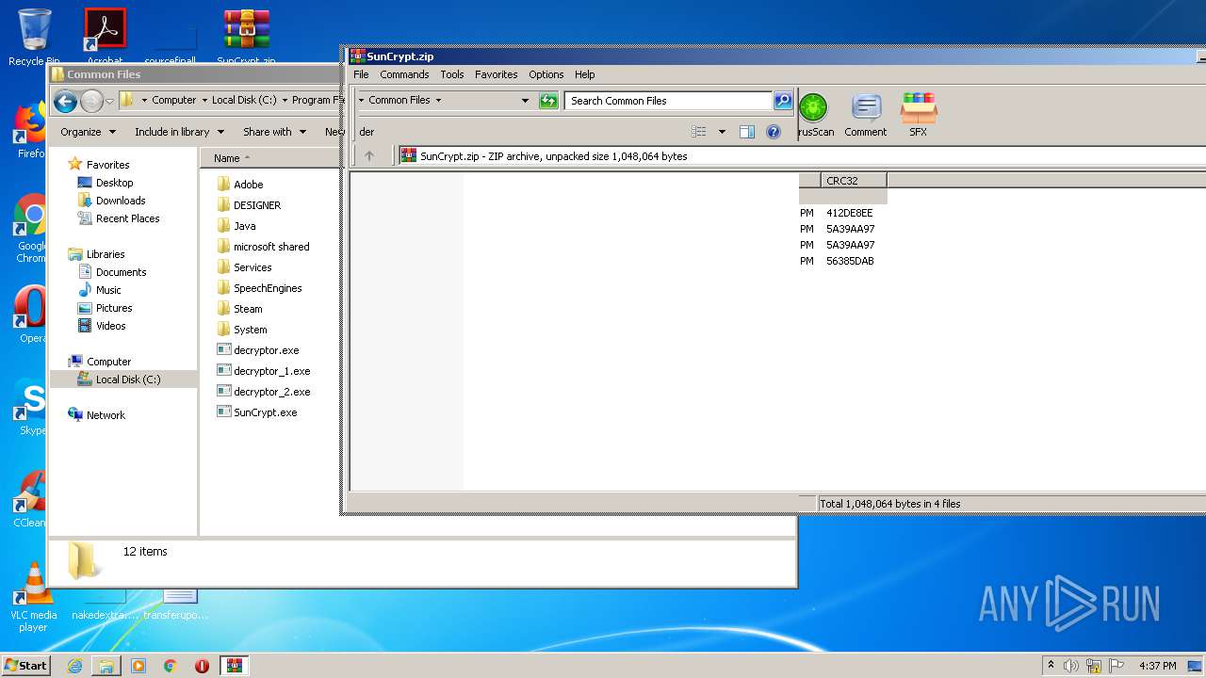Select Network in navigation pane
The image size is (1206, 678).
click(106, 415)
